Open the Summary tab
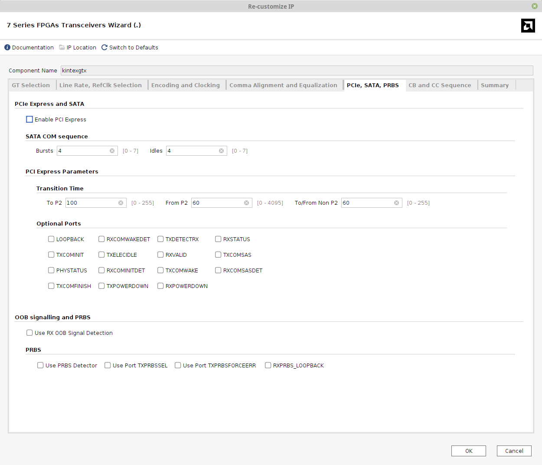The image size is (542, 465). coord(494,85)
